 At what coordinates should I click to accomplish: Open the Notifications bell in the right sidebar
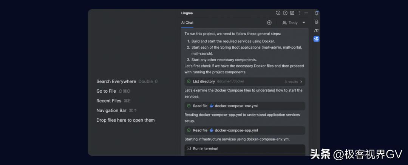tap(316, 13)
